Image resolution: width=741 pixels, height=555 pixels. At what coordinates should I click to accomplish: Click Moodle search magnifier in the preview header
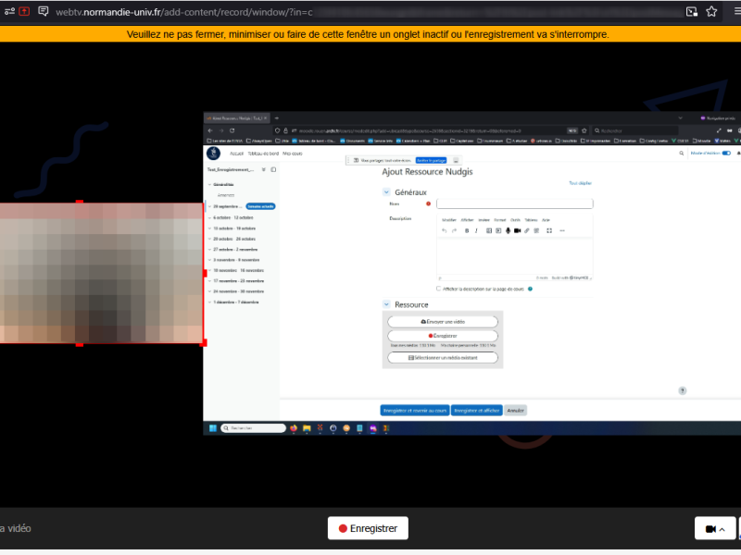point(681,154)
